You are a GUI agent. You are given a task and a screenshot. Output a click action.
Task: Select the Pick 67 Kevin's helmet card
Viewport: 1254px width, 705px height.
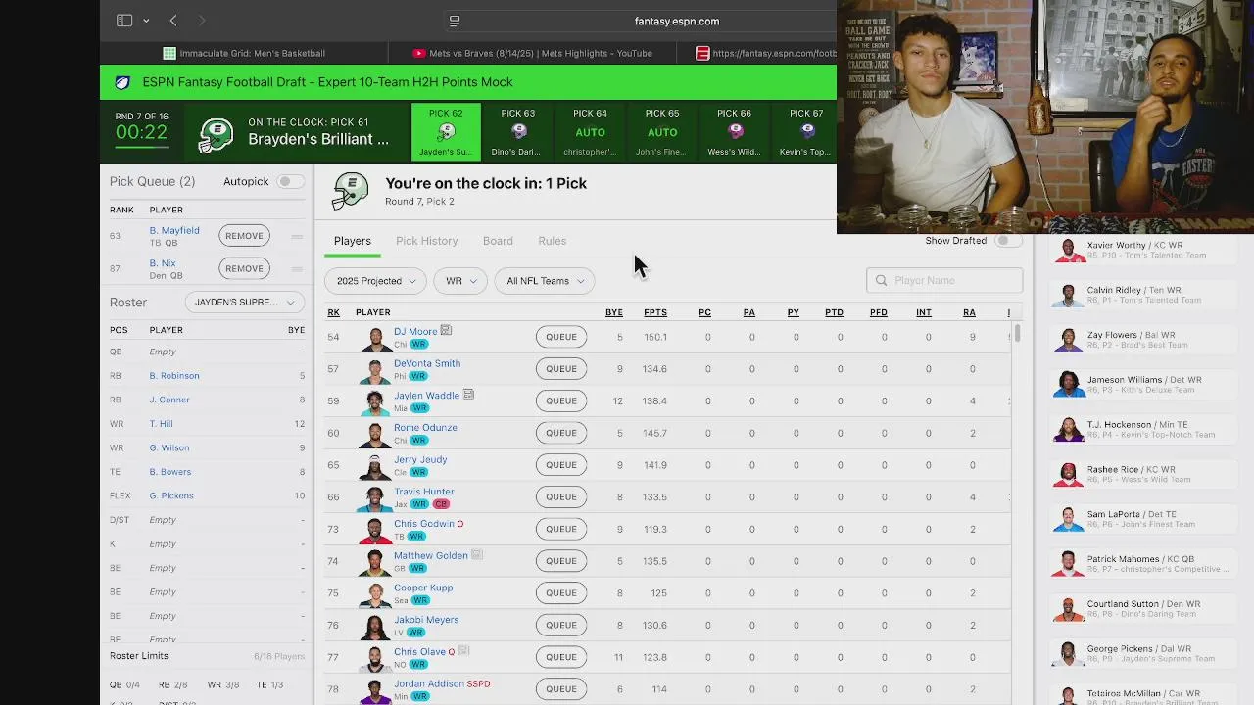805,131
